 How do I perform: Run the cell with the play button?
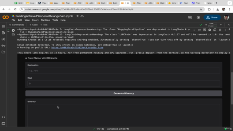(x=13, y=30)
